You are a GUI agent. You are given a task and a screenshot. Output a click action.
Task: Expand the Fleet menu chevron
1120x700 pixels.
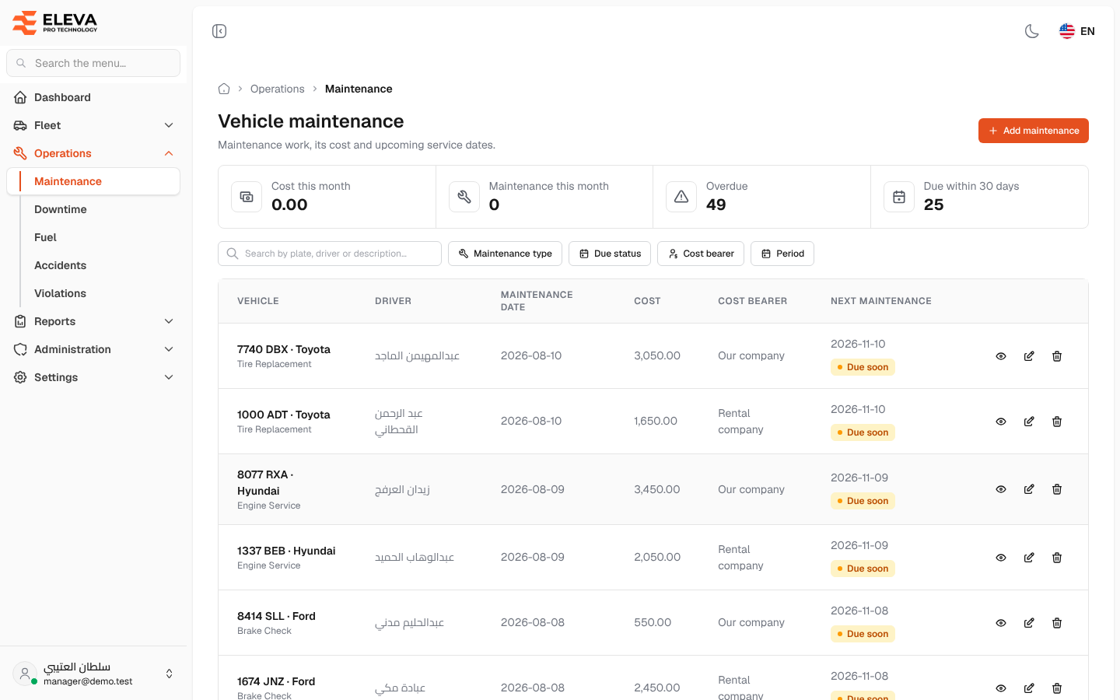click(x=169, y=125)
